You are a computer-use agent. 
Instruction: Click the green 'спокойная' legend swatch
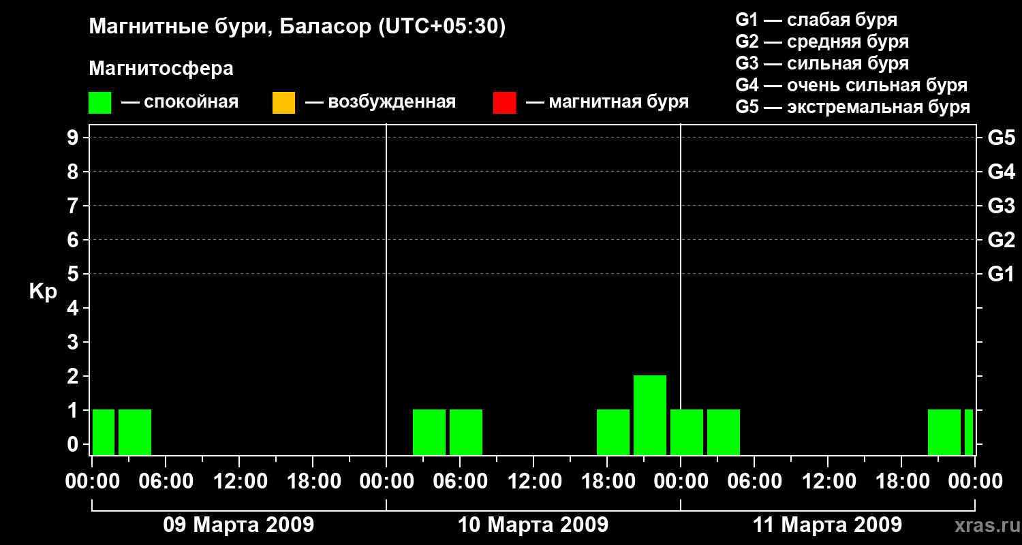tap(99, 103)
